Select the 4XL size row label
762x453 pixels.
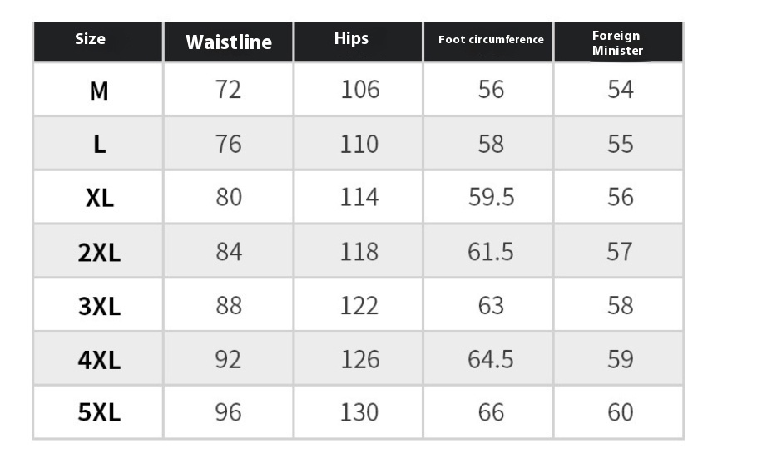pyautogui.click(x=99, y=360)
